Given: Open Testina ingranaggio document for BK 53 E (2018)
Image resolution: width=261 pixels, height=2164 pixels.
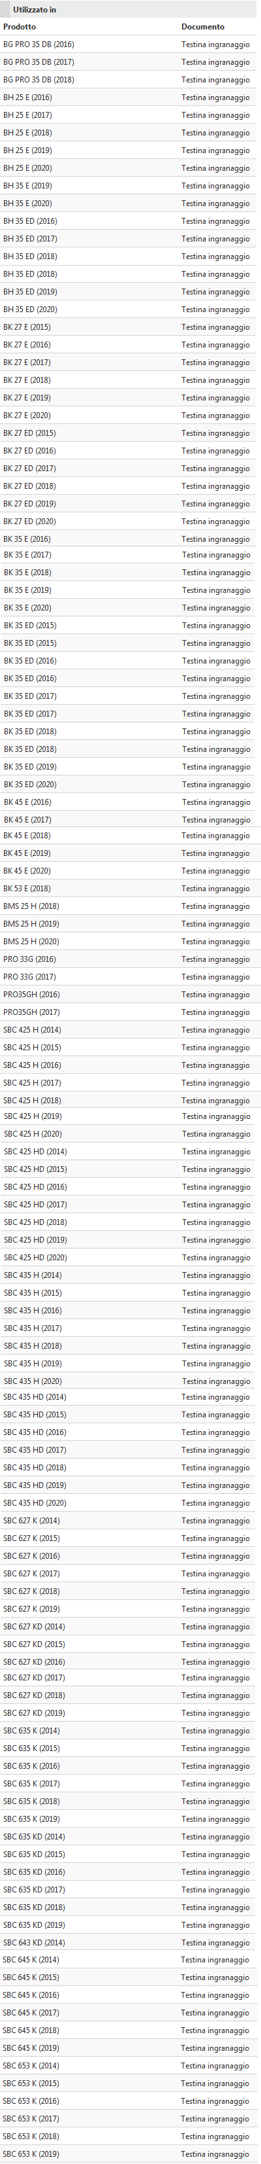Looking at the screenshot, I should coord(216,888).
